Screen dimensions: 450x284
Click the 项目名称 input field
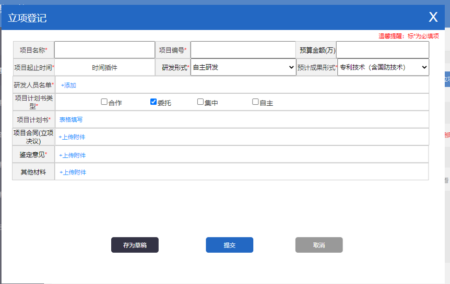[104, 50]
